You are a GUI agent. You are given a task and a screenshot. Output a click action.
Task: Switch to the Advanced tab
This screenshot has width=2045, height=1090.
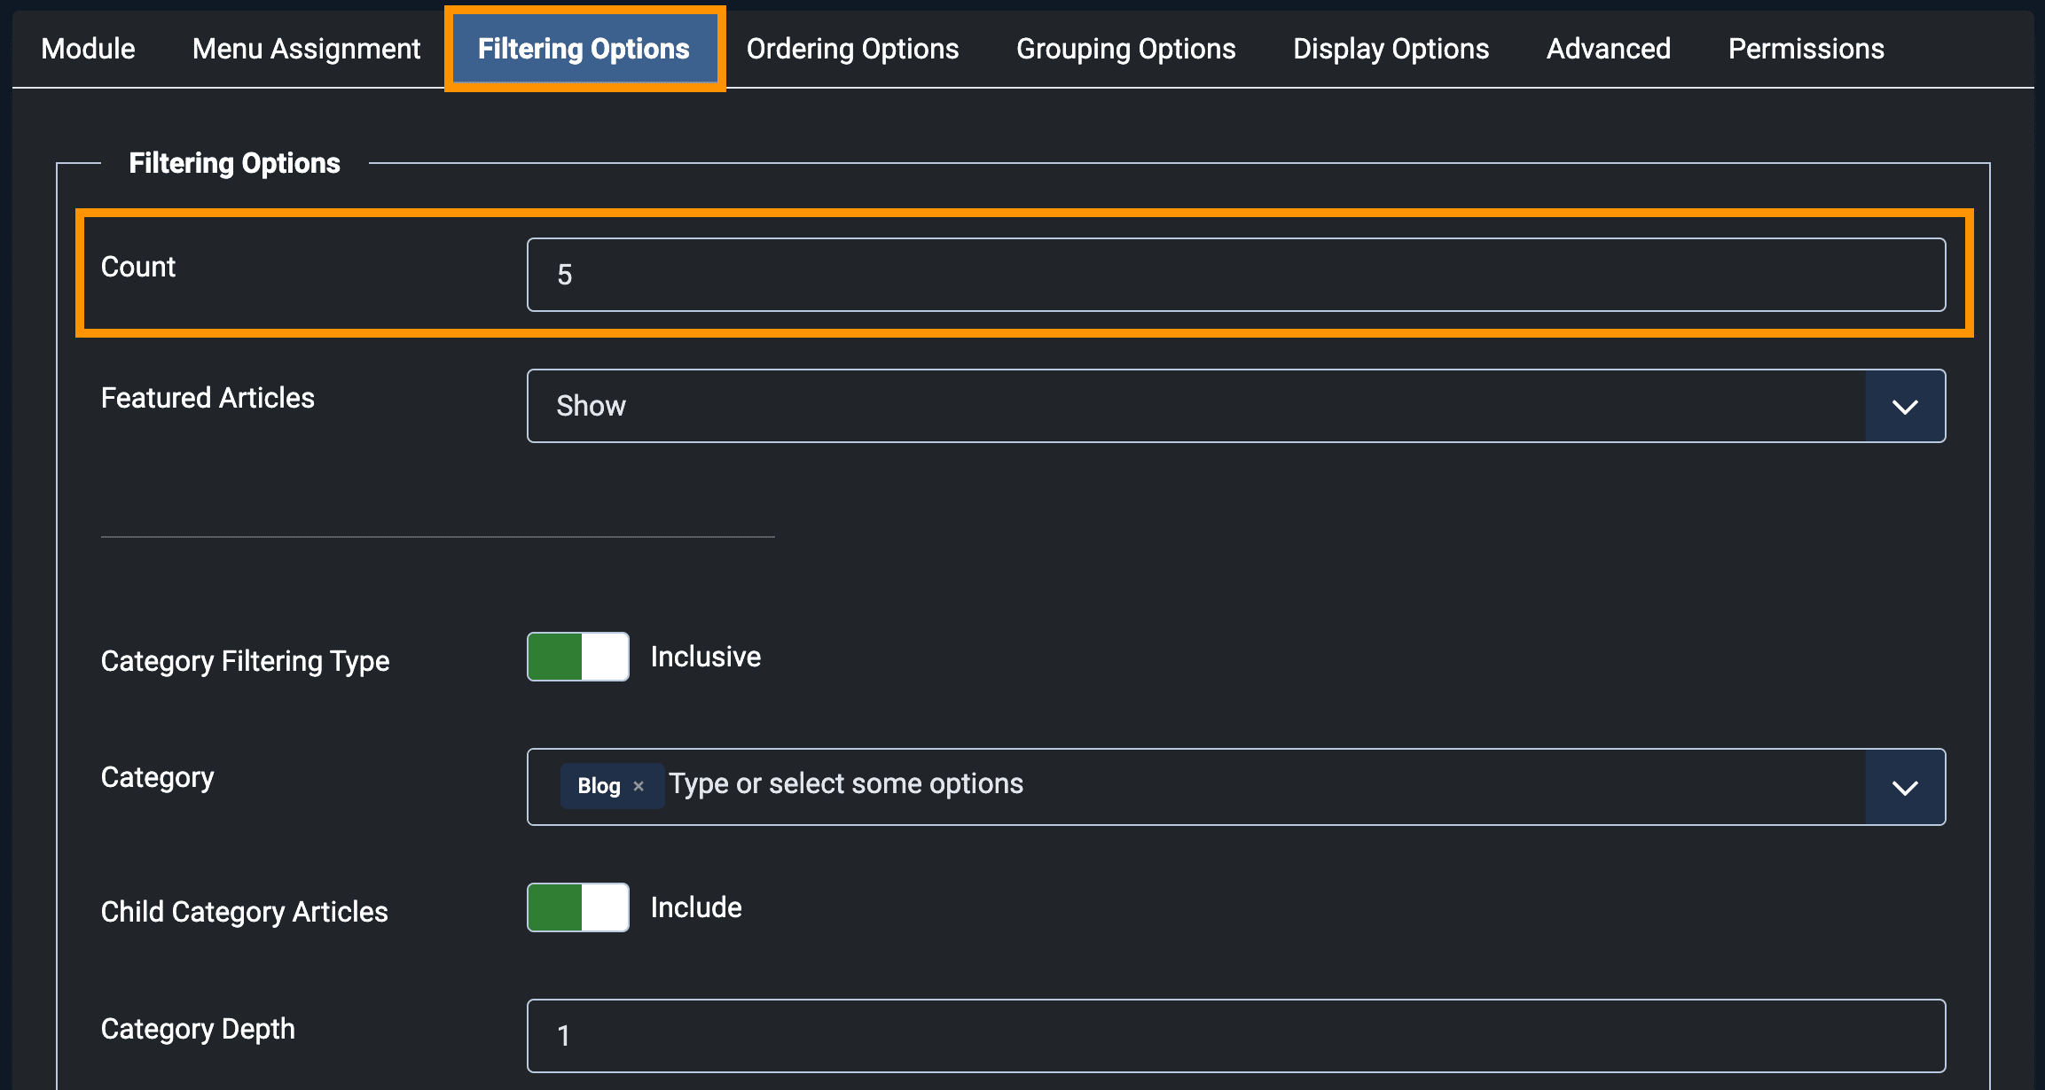tap(1608, 49)
